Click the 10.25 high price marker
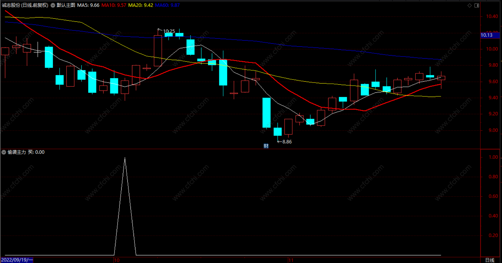This screenshot has height=263, width=502. [x=169, y=31]
